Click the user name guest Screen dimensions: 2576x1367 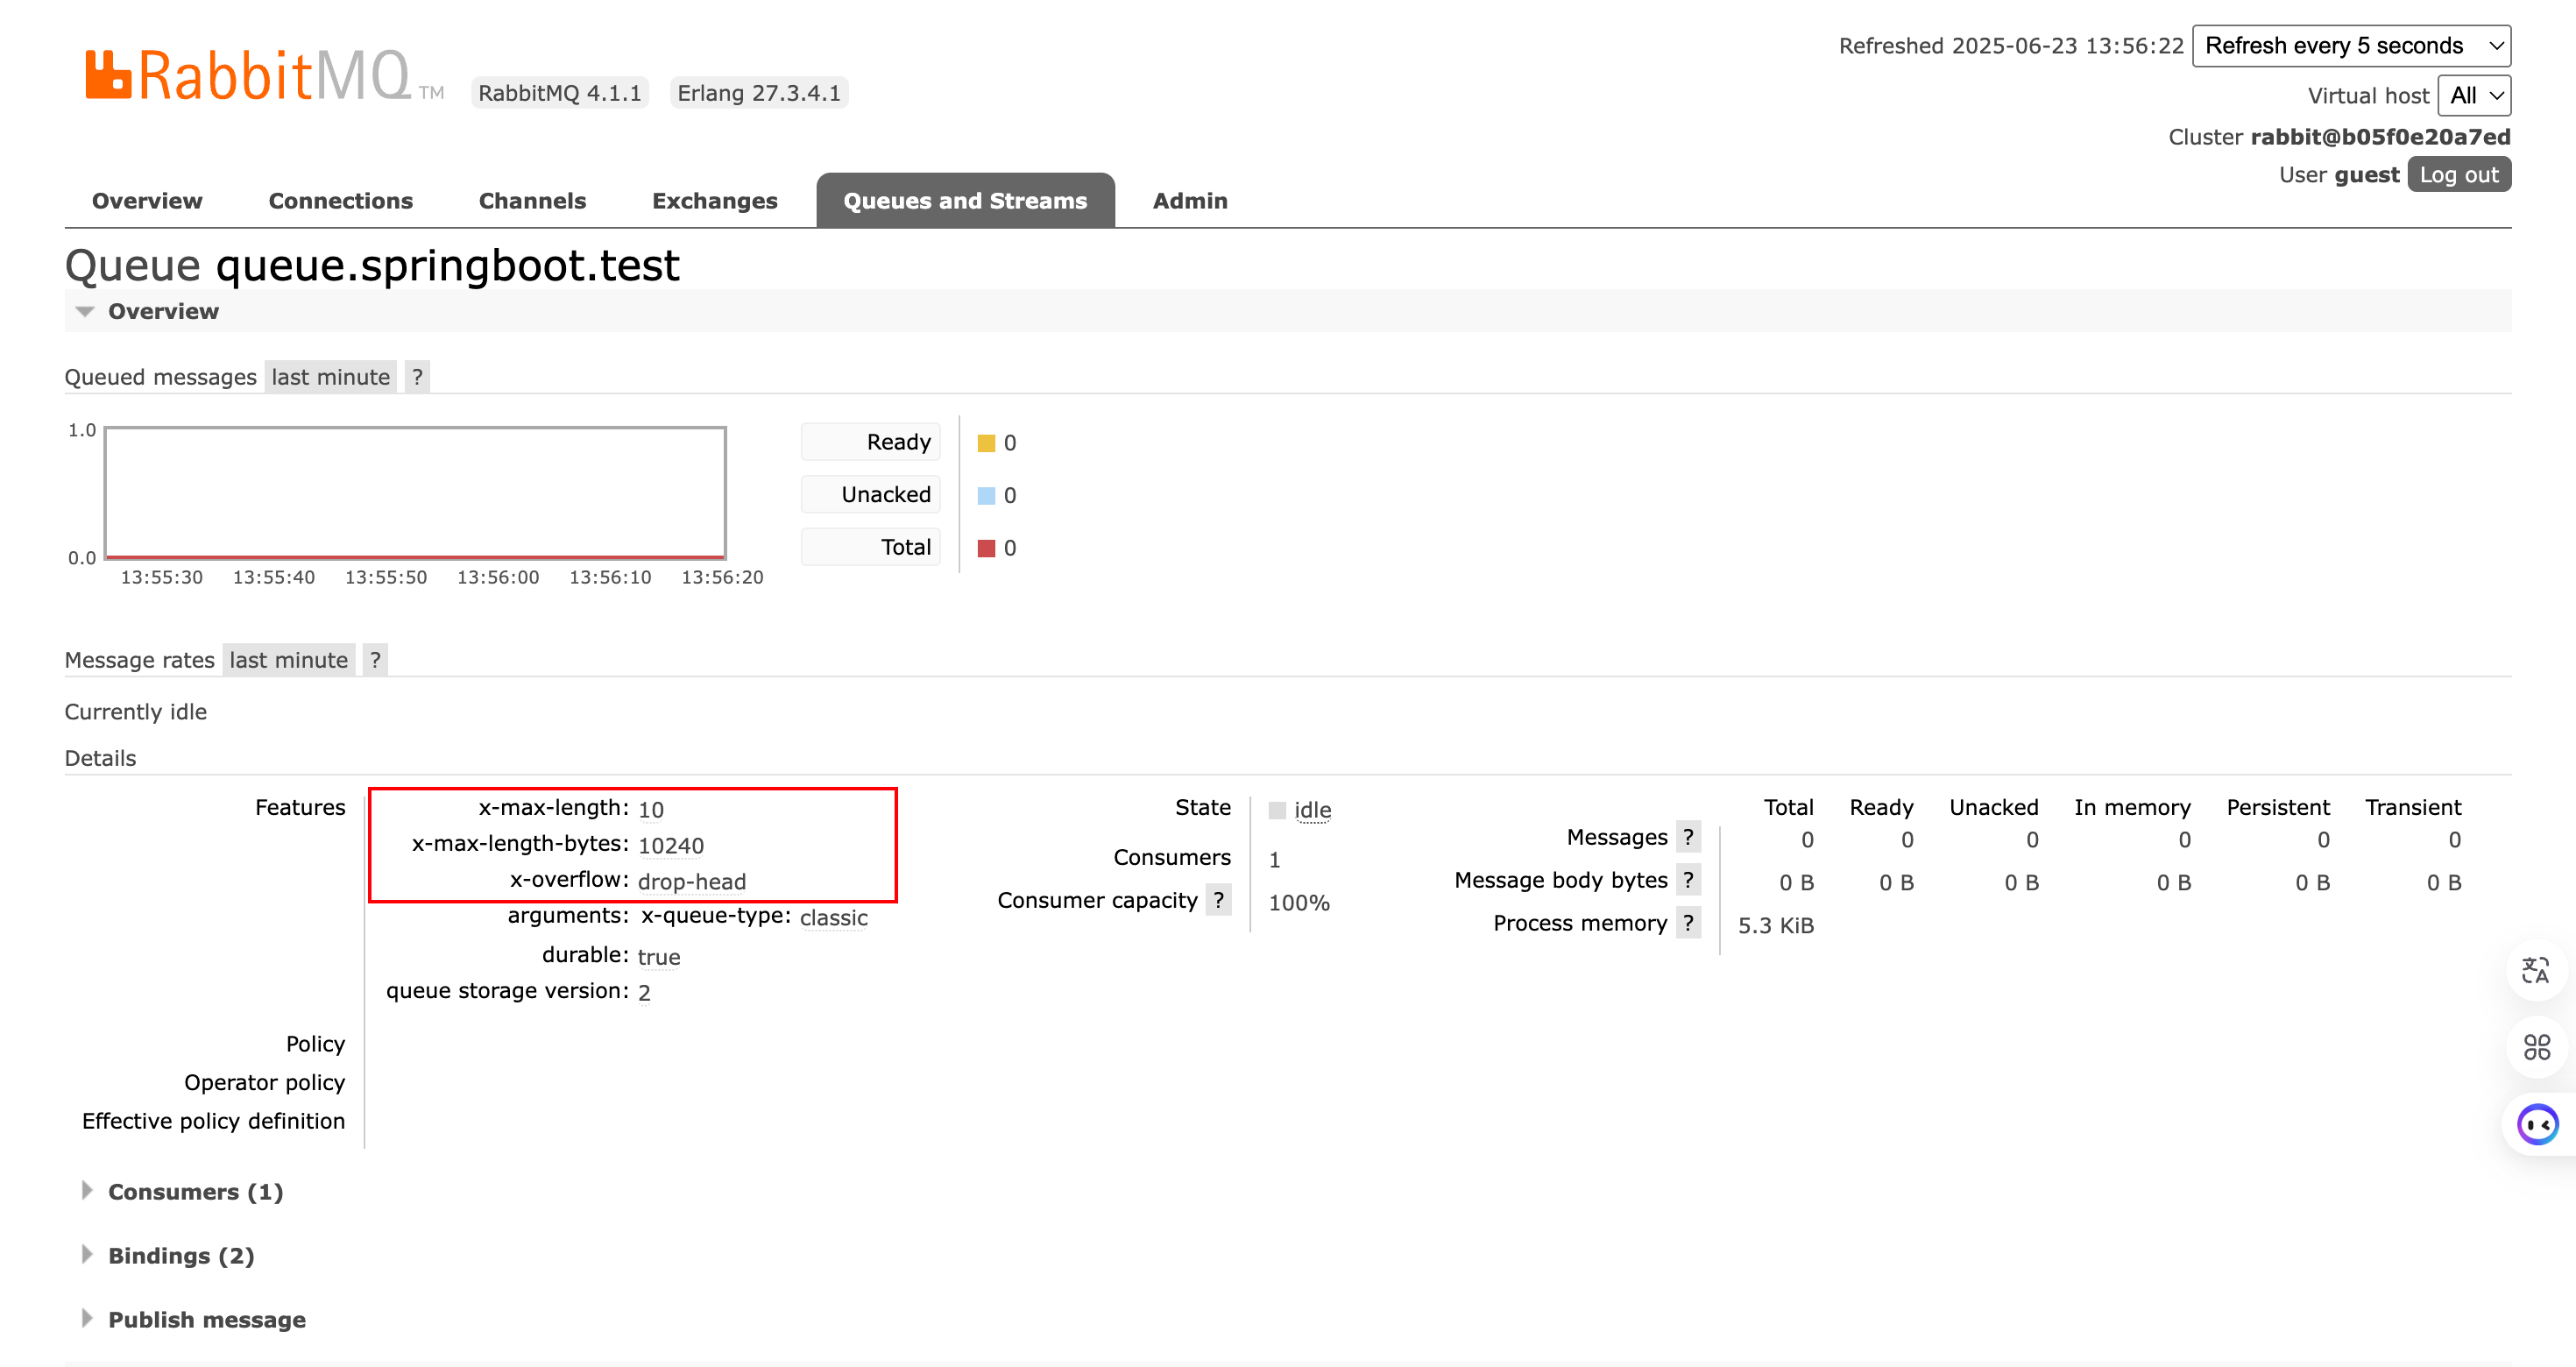click(x=2367, y=175)
